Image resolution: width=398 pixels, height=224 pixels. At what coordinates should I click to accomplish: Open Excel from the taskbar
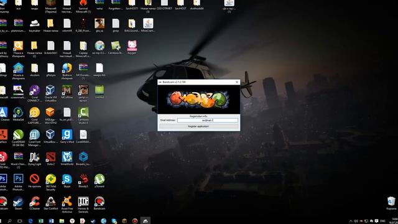(41, 221)
